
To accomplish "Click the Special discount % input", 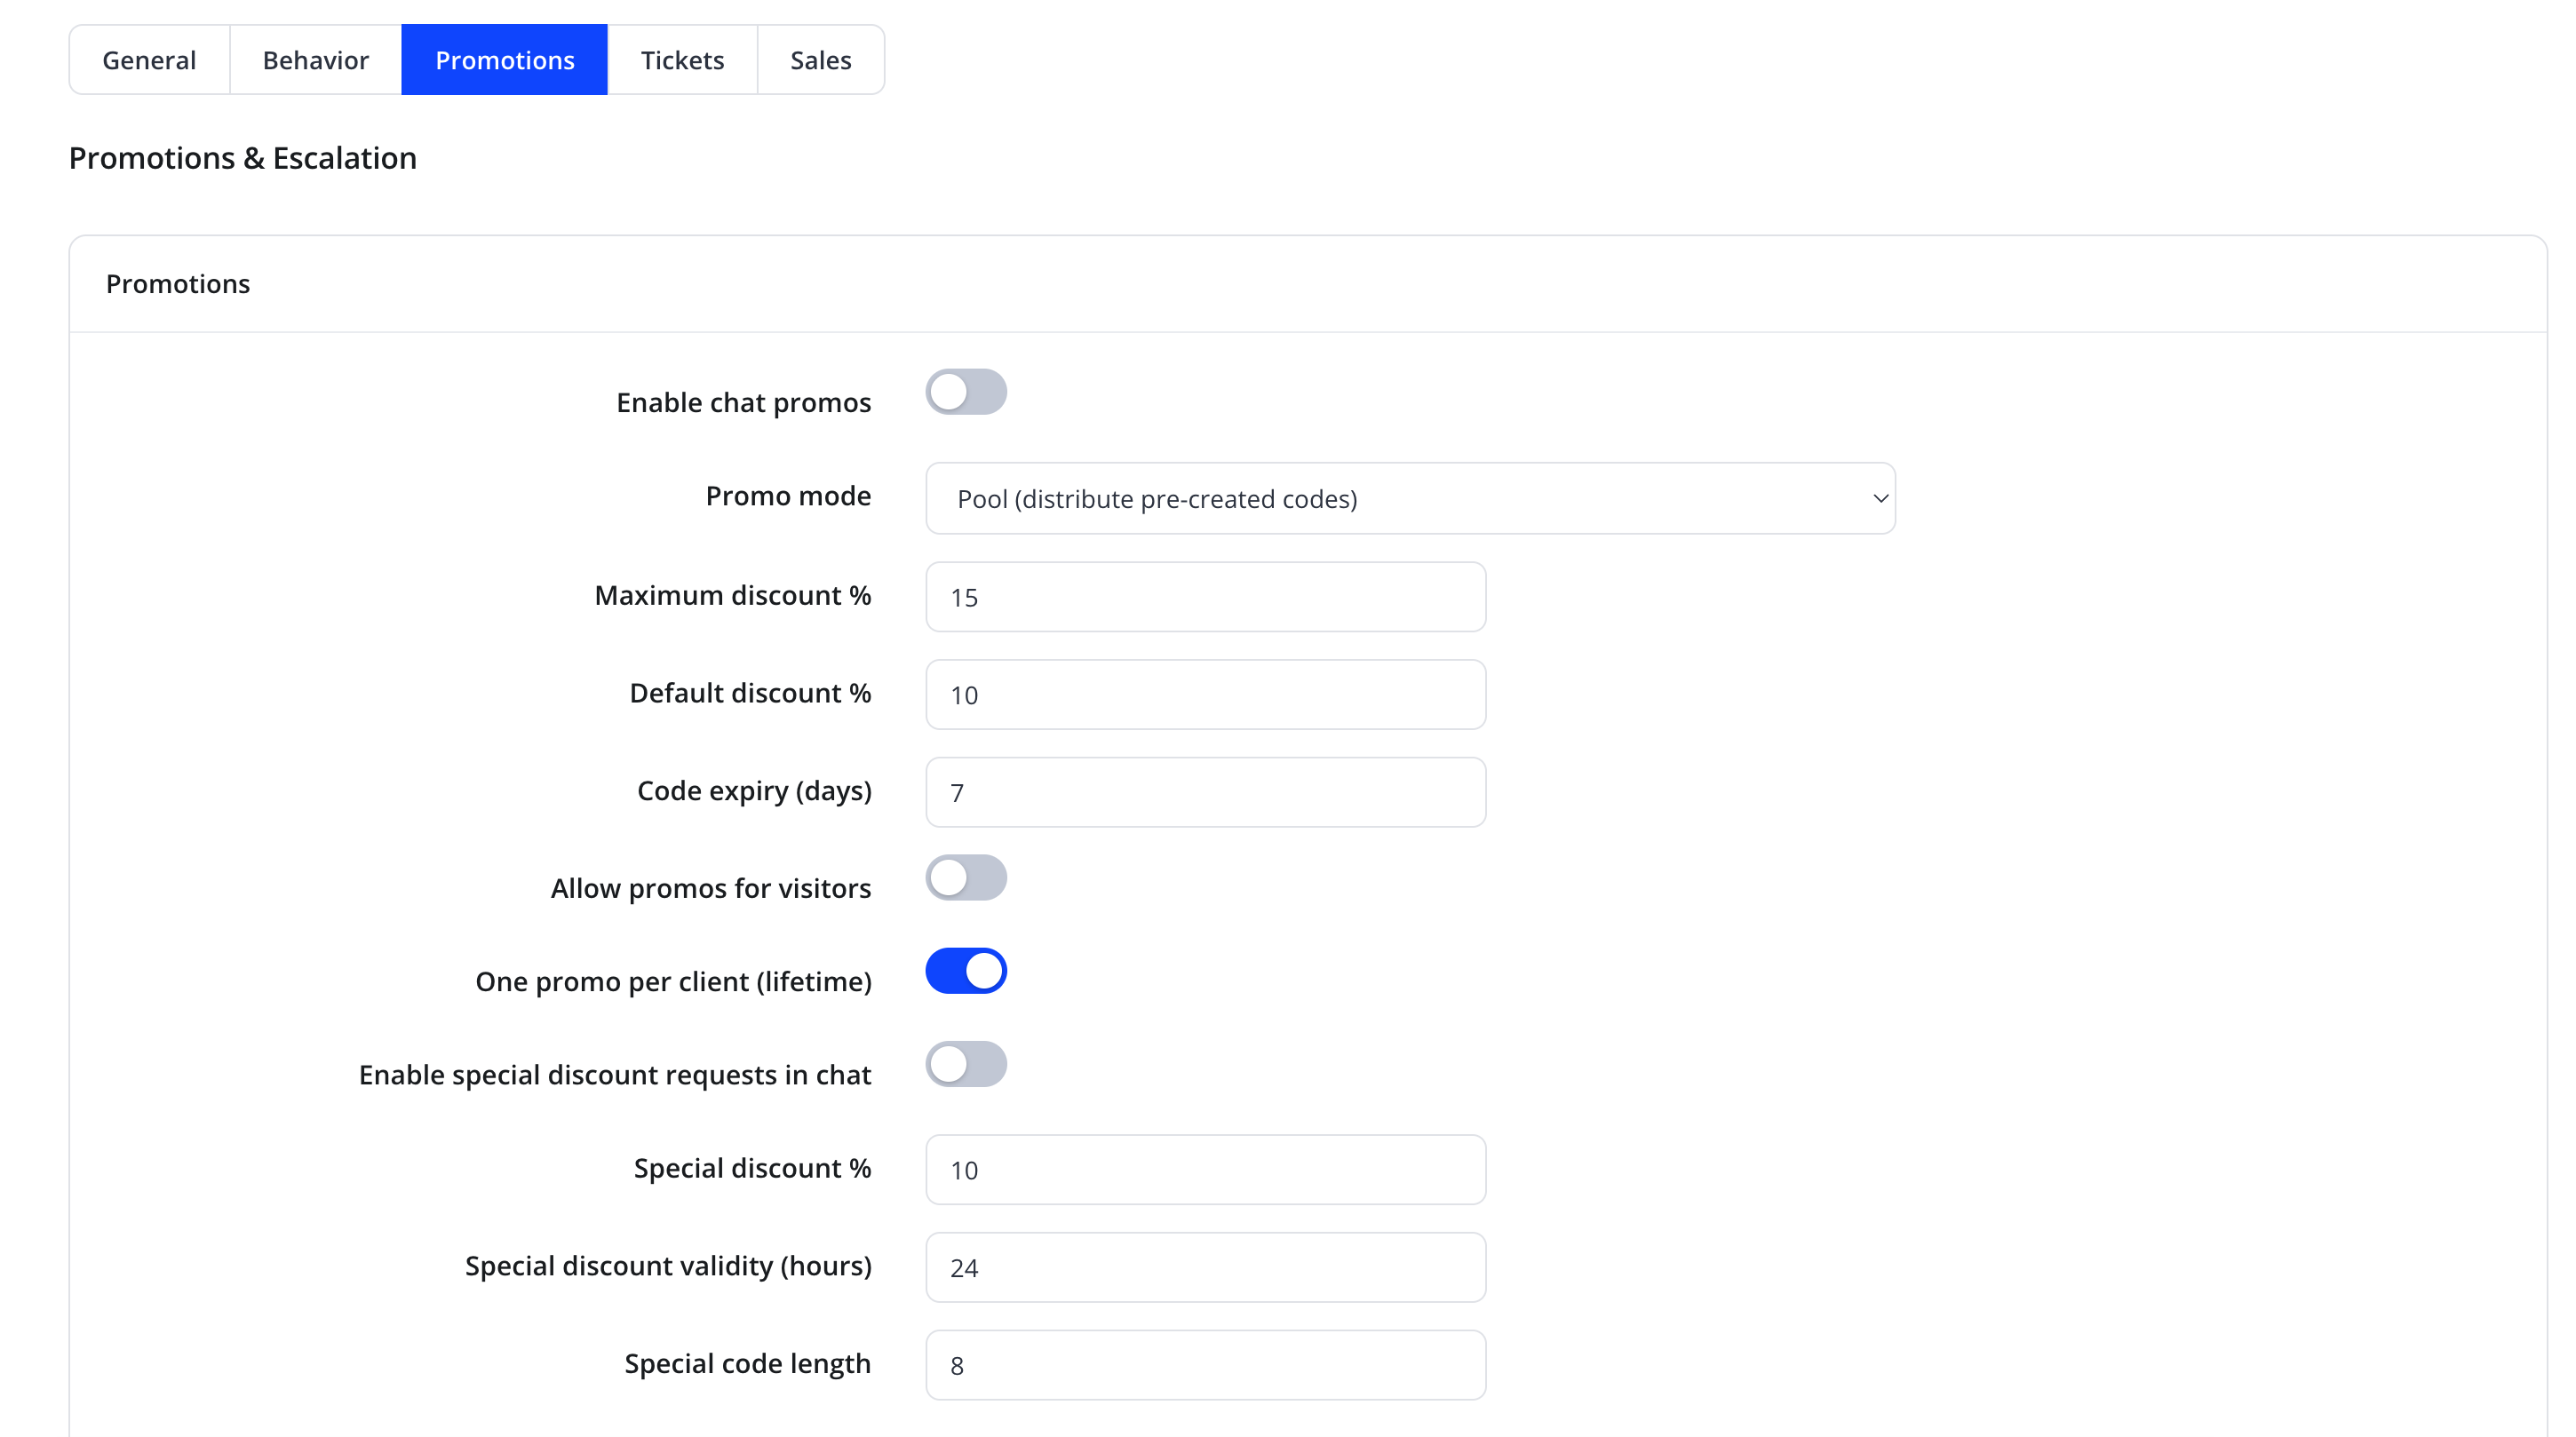I will tap(1206, 1170).
